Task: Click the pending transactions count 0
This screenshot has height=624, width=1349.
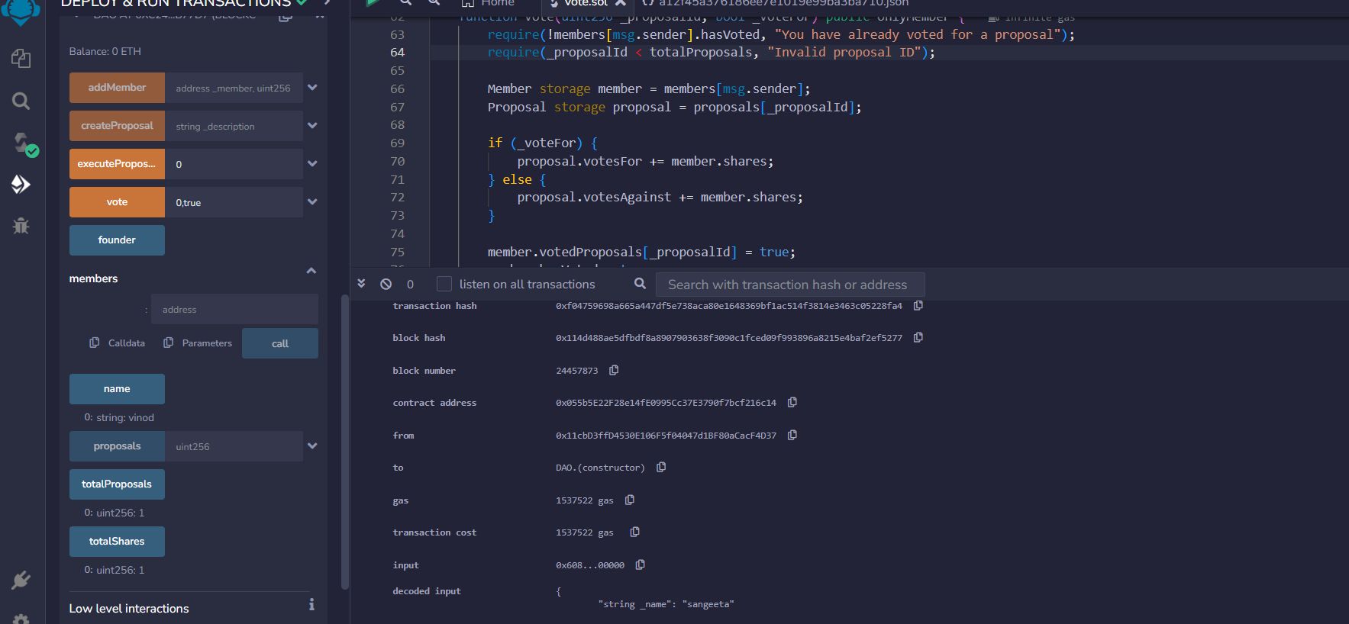Action: point(410,284)
